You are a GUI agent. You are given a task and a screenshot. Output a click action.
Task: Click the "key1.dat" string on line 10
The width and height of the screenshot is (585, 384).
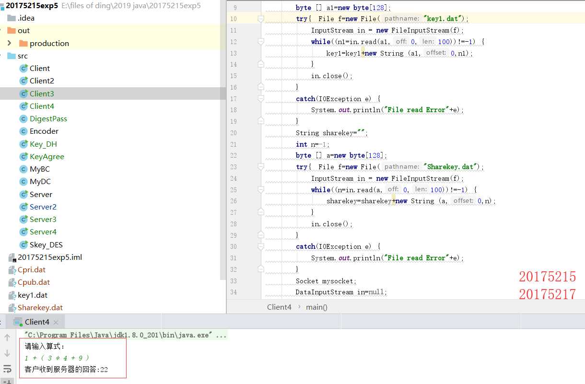coord(443,19)
